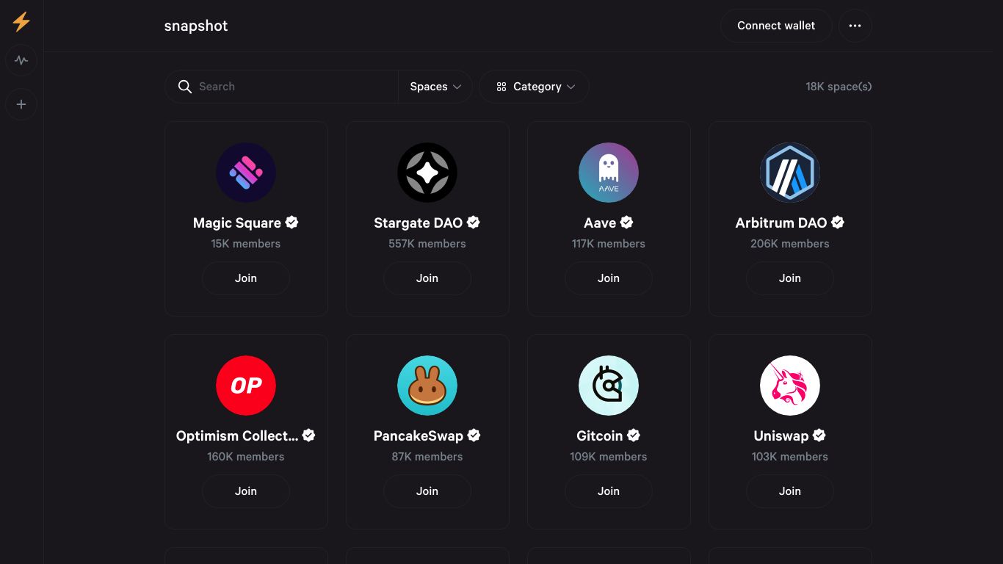Click the snapshot header title
Screen dimensions: 1003x564
click(195, 26)
